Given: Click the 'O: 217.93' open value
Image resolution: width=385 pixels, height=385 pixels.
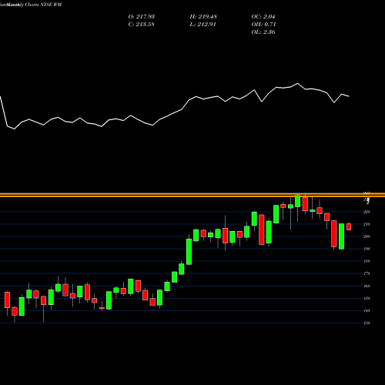Looking at the screenshot, I should click(x=142, y=17).
